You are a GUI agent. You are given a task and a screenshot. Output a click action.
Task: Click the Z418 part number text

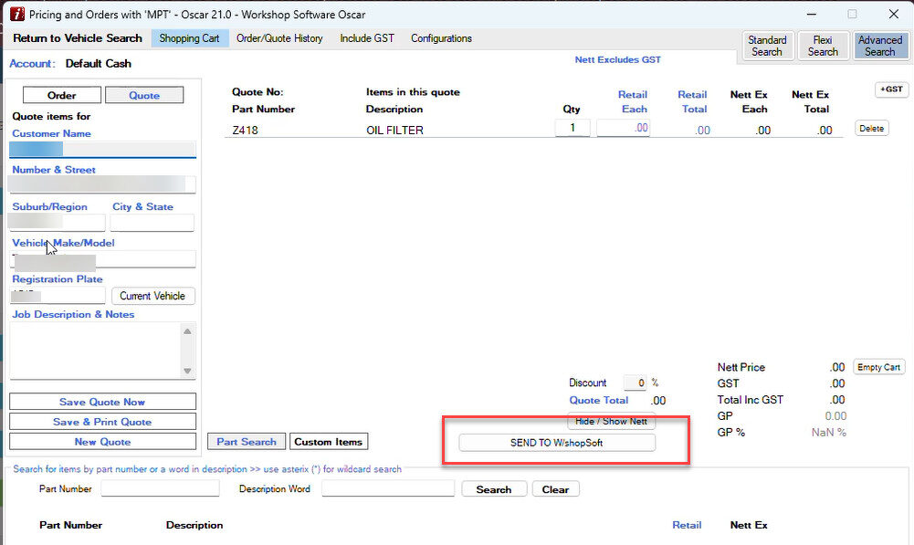tap(245, 130)
